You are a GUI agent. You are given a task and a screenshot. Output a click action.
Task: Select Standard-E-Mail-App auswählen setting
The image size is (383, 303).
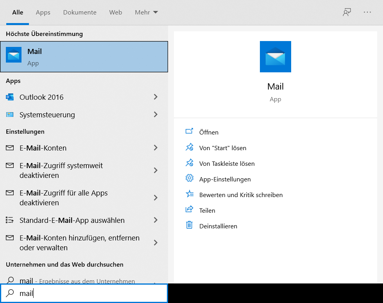[x=72, y=220]
